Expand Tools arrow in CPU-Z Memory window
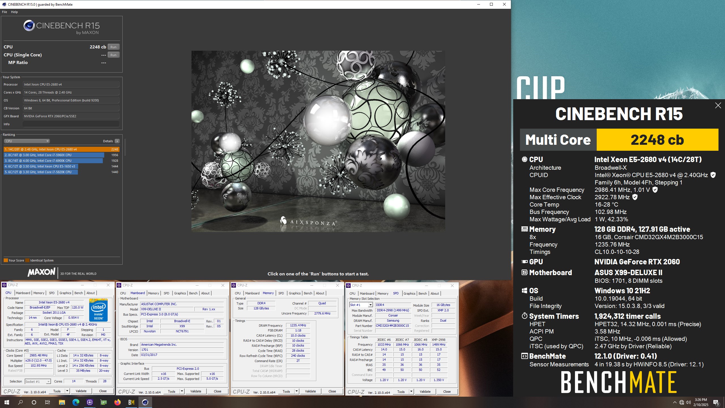This screenshot has height=408, width=725. pyautogui.click(x=297, y=391)
